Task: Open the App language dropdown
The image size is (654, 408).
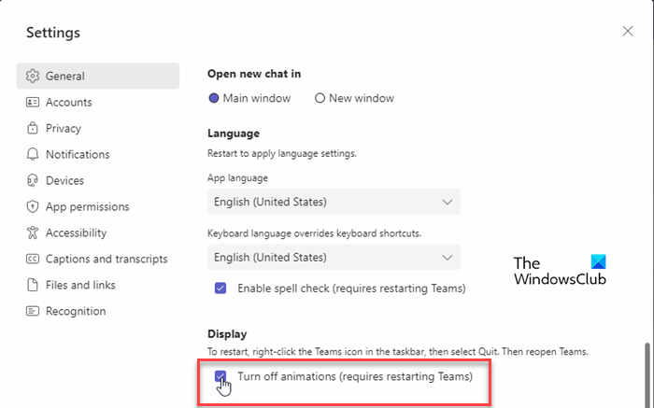Action: tap(334, 202)
